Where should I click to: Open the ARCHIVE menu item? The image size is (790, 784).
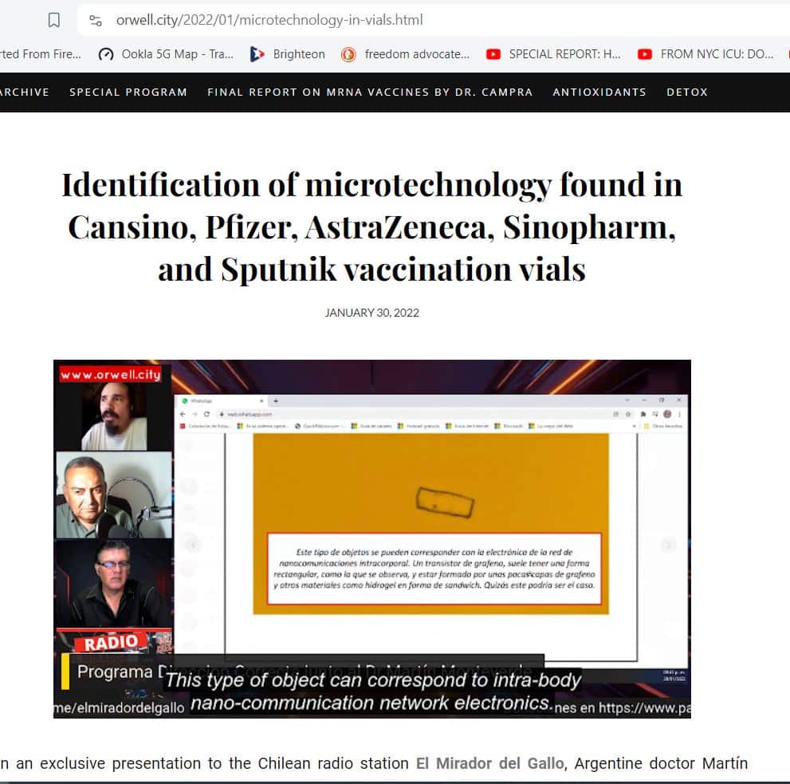tap(25, 93)
